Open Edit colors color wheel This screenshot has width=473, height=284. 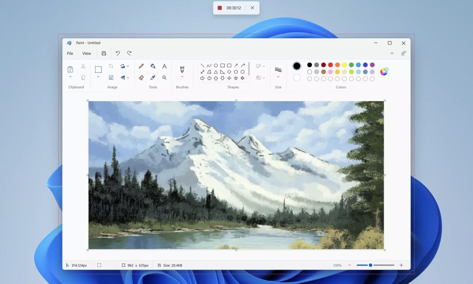[384, 71]
